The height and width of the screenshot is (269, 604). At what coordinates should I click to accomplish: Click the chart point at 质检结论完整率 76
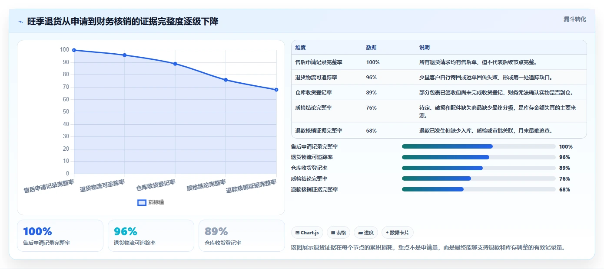coord(226,80)
